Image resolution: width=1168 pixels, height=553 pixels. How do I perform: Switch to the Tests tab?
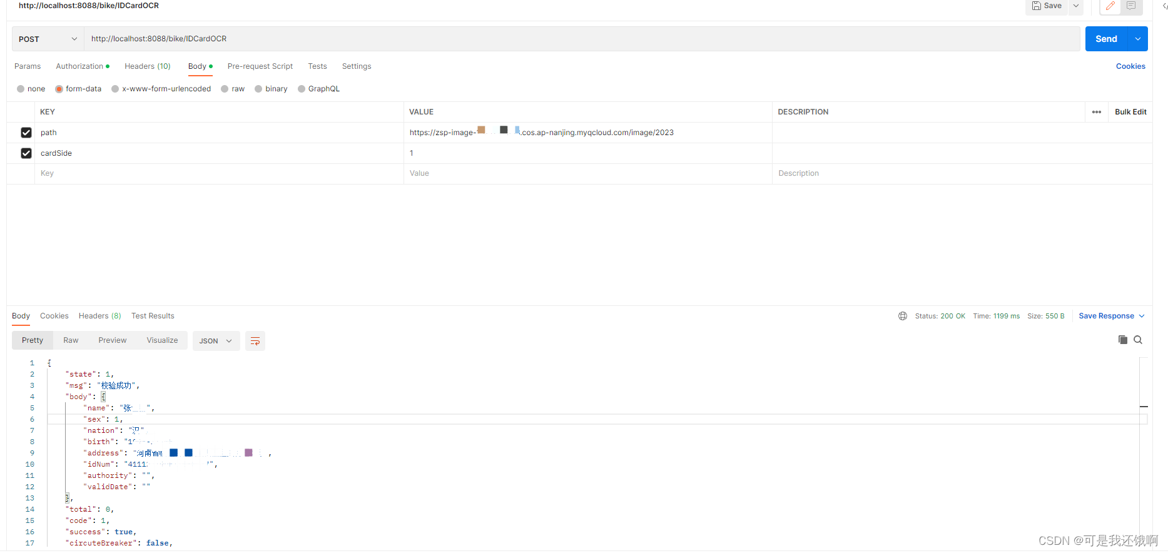[317, 66]
